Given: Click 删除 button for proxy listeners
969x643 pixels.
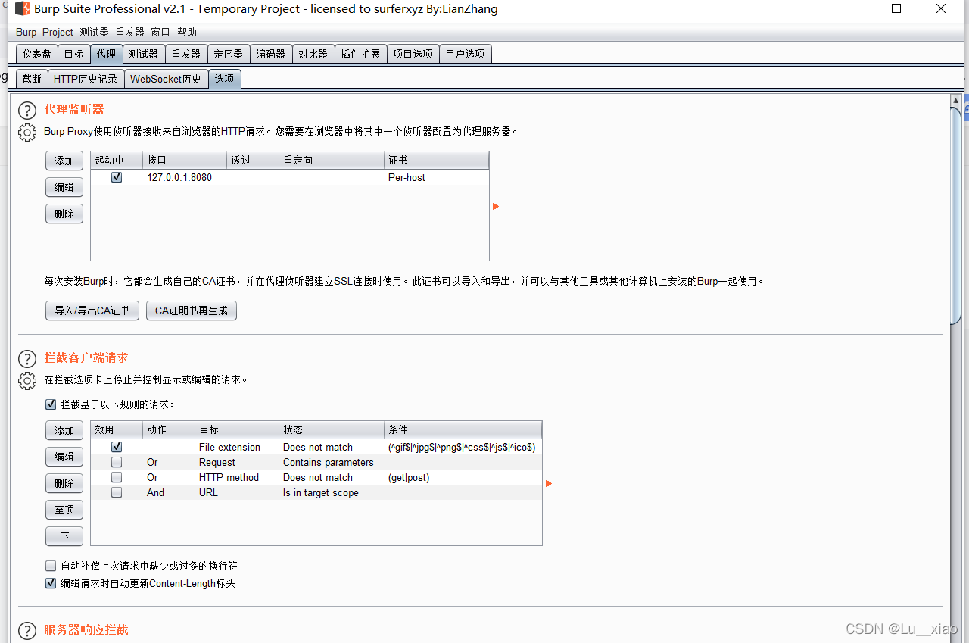Looking at the screenshot, I should [64, 214].
